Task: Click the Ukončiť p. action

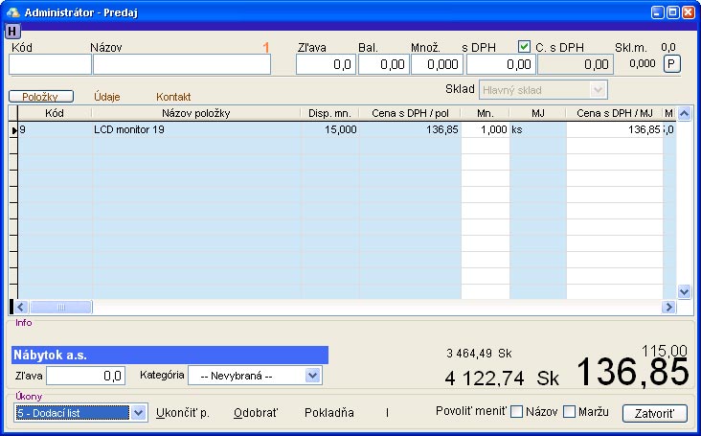Action: 183,413
